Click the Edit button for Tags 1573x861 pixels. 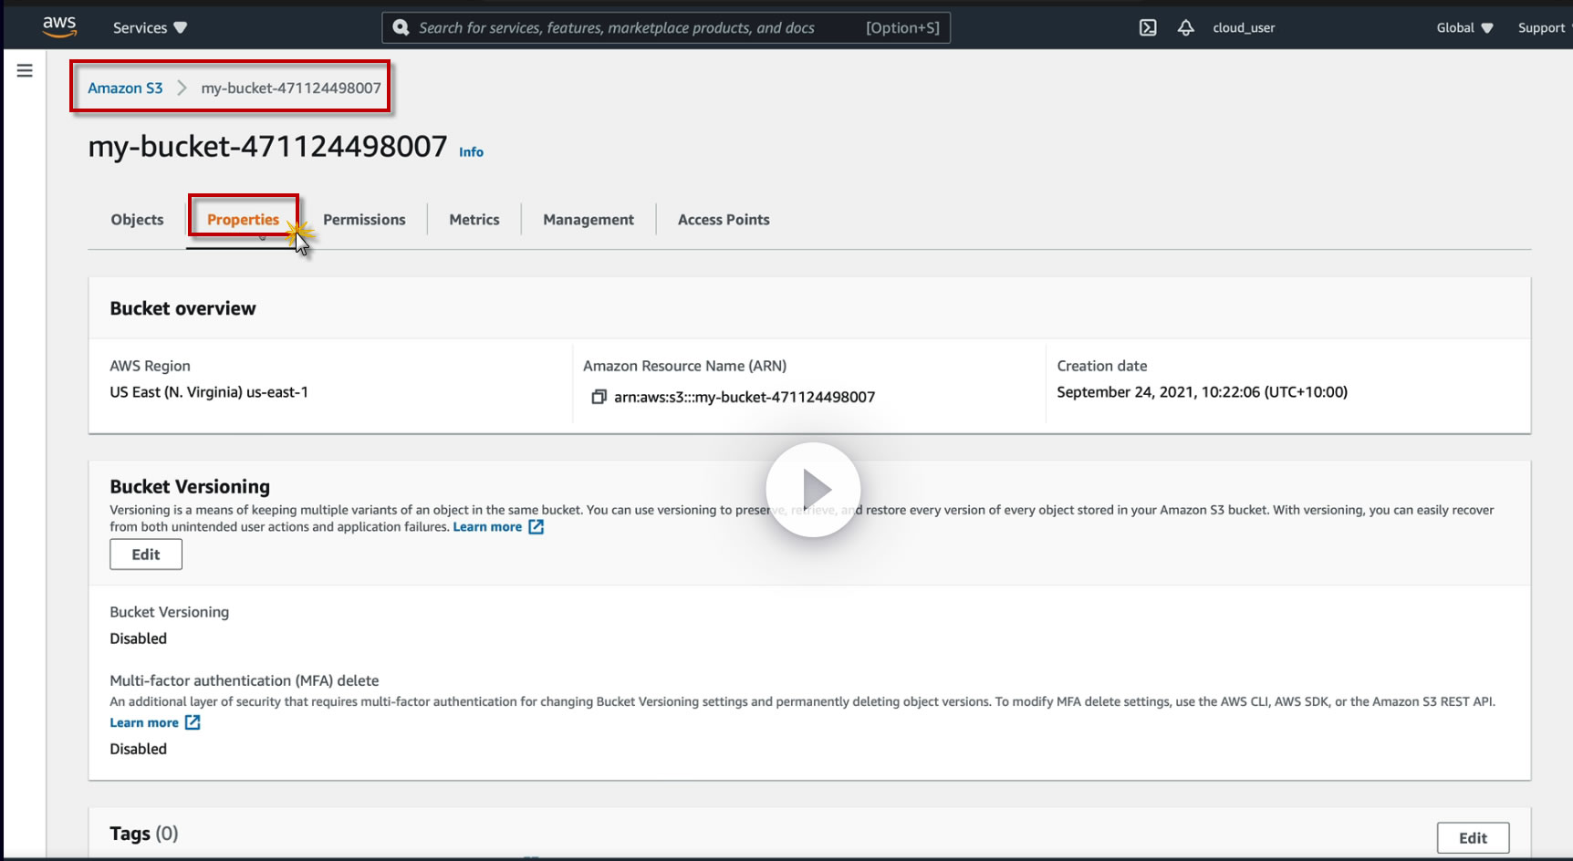1473,838
